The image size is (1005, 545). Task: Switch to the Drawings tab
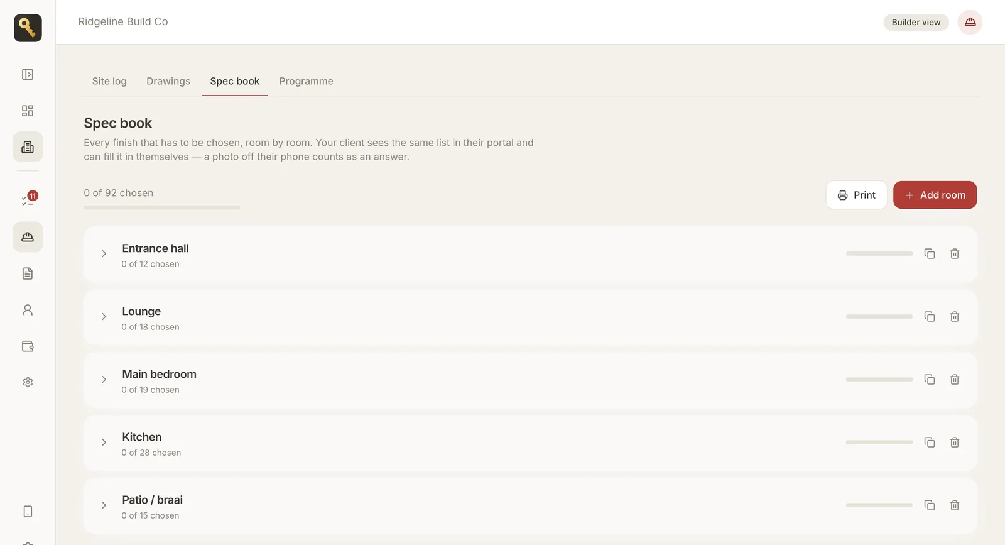[x=168, y=81]
